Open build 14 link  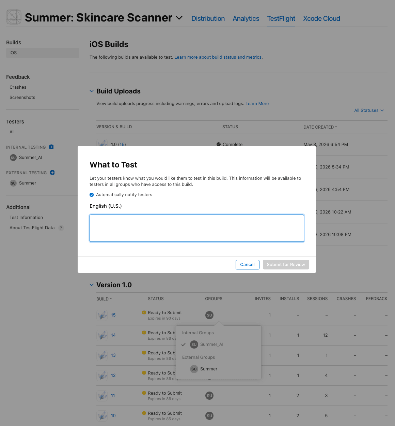113,335
